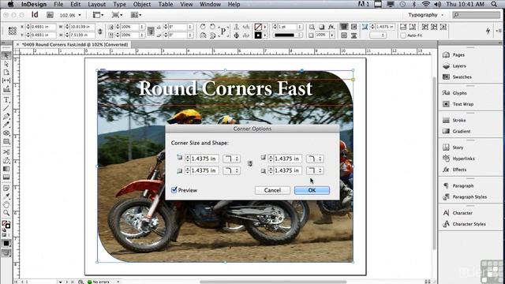Click the Spotlight search icon in menu bar

[x=494, y=4]
